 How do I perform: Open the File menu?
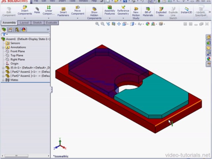[x=36, y=1]
